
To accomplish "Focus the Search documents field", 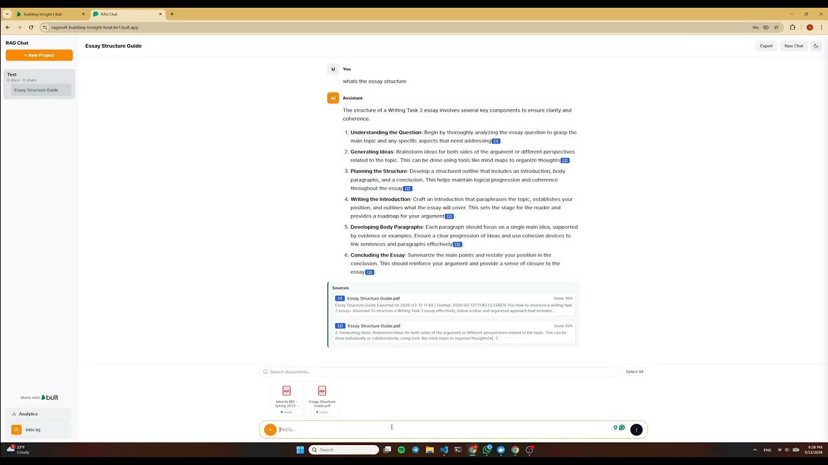I will pos(439,371).
